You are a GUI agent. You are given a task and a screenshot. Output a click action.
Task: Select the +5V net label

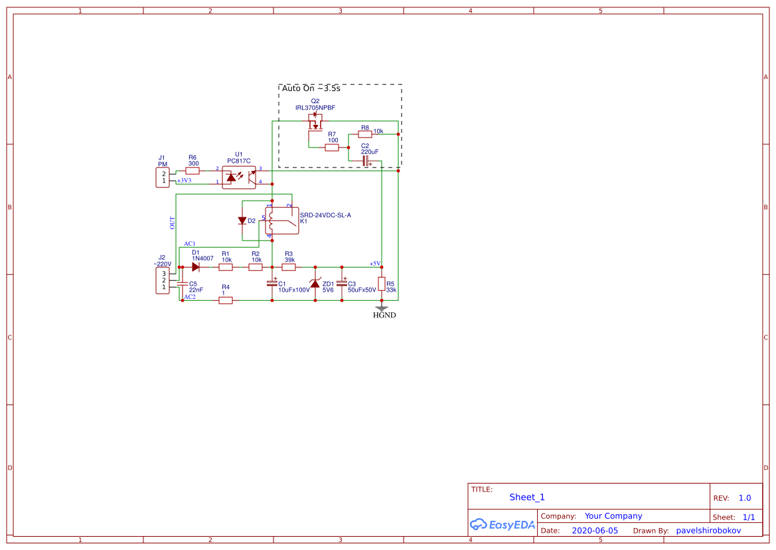[375, 264]
